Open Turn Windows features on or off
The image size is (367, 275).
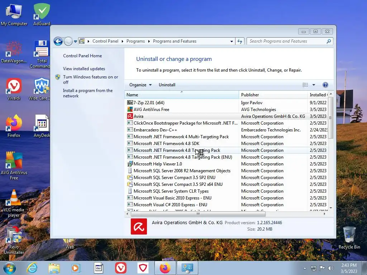point(90,79)
